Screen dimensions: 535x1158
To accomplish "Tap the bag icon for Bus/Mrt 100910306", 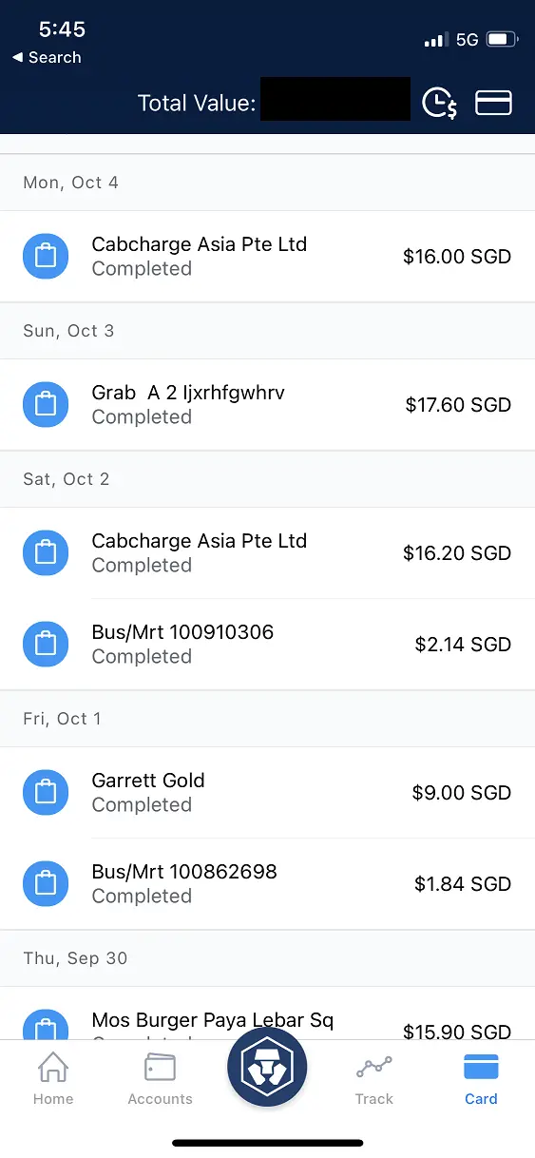I will [x=46, y=644].
